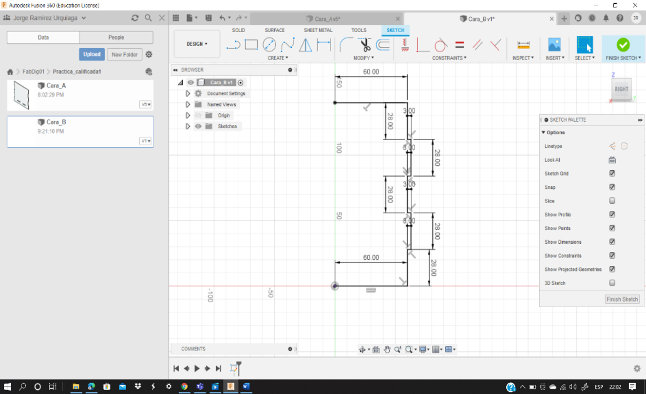The height and width of the screenshot is (394, 646).
Task: Expand the Sketches node
Action: pos(188,126)
